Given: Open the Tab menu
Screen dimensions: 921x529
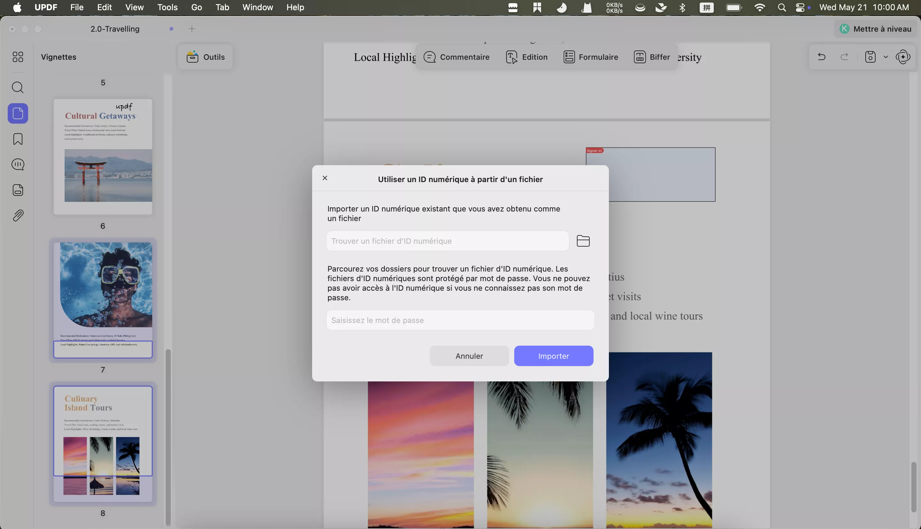Looking at the screenshot, I should (x=222, y=7).
